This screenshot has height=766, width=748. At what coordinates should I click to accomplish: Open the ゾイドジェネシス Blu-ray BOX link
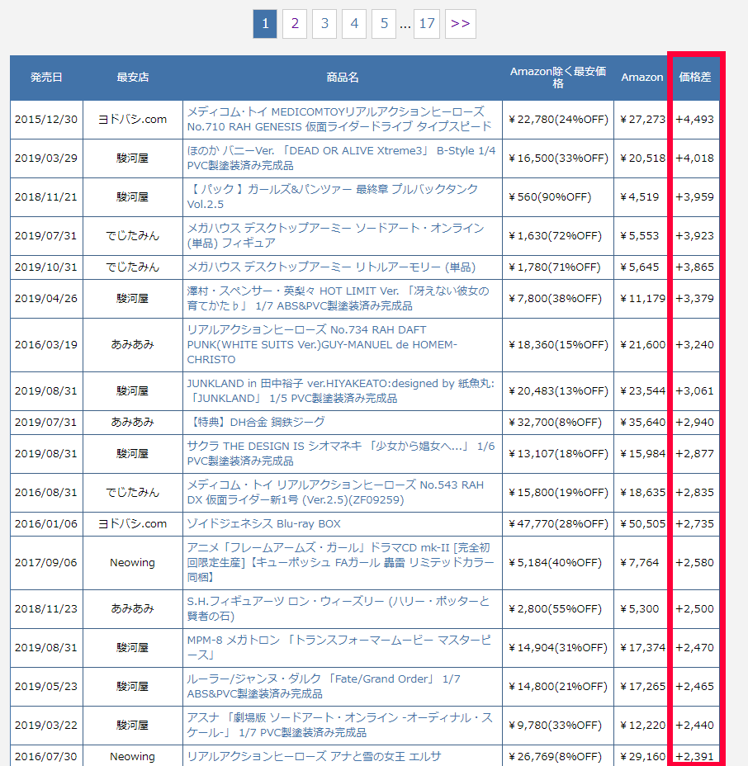point(263,523)
